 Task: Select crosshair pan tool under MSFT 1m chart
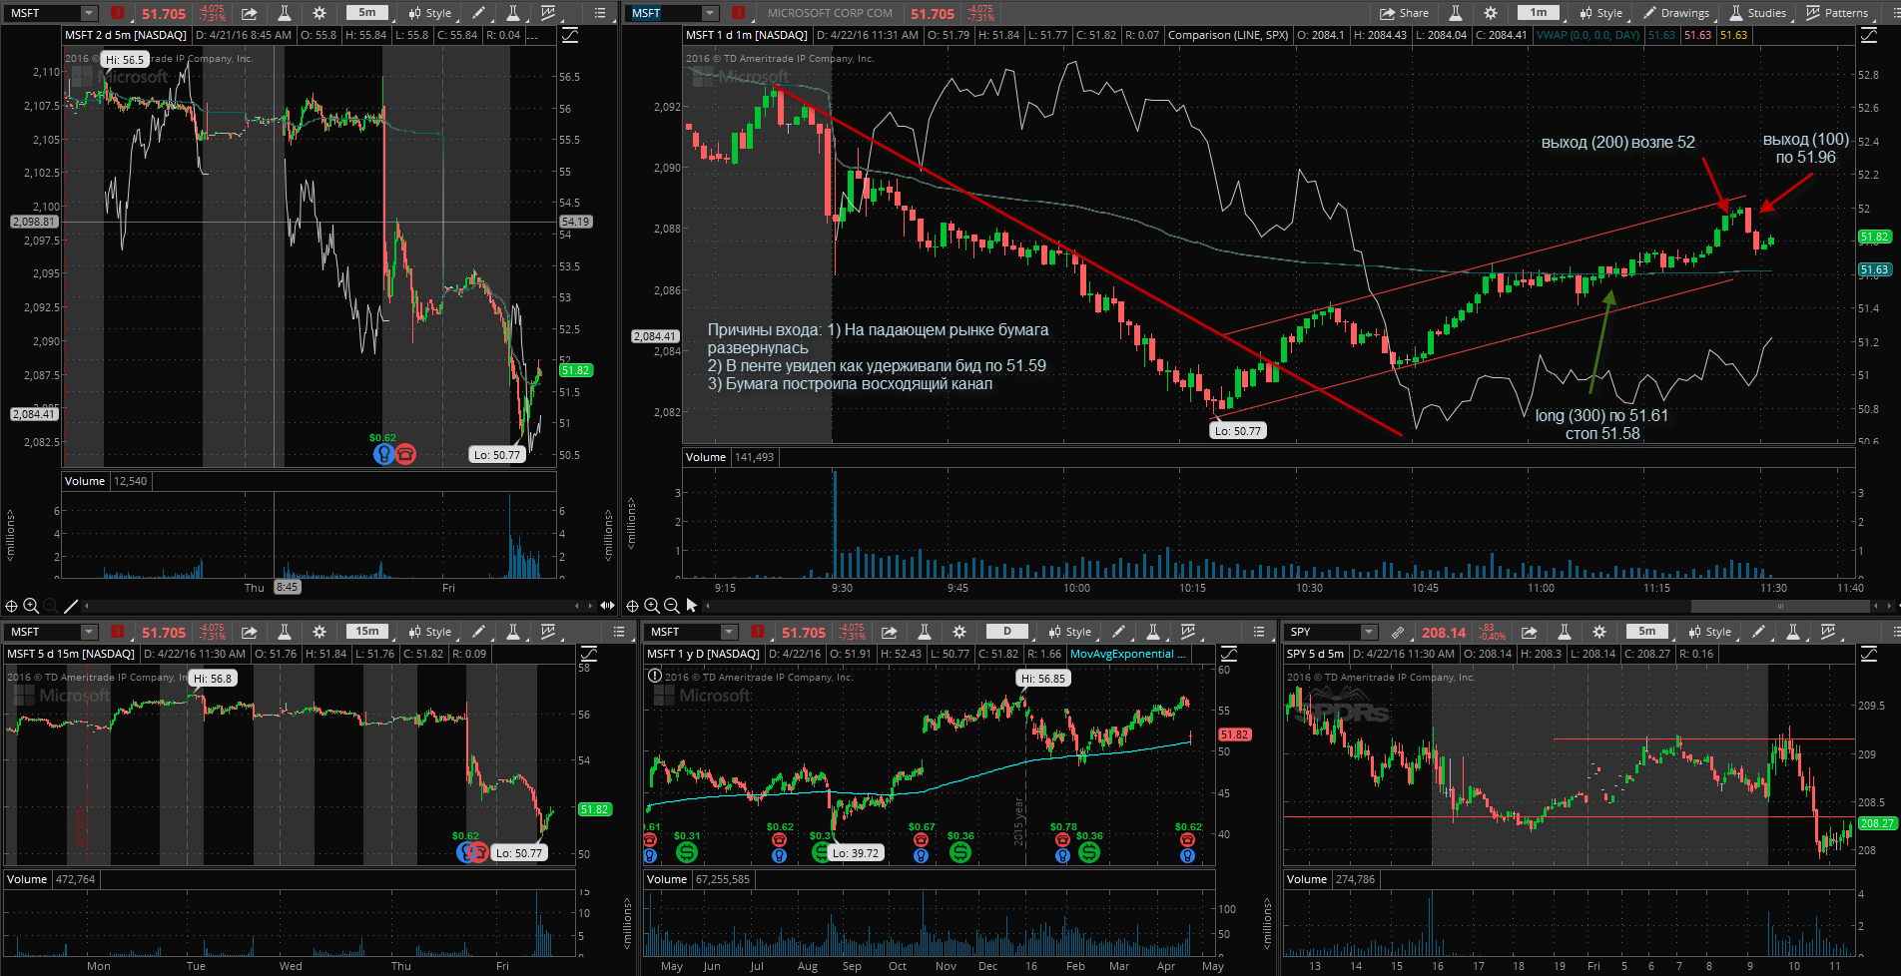pyautogui.click(x=632, y=606)
